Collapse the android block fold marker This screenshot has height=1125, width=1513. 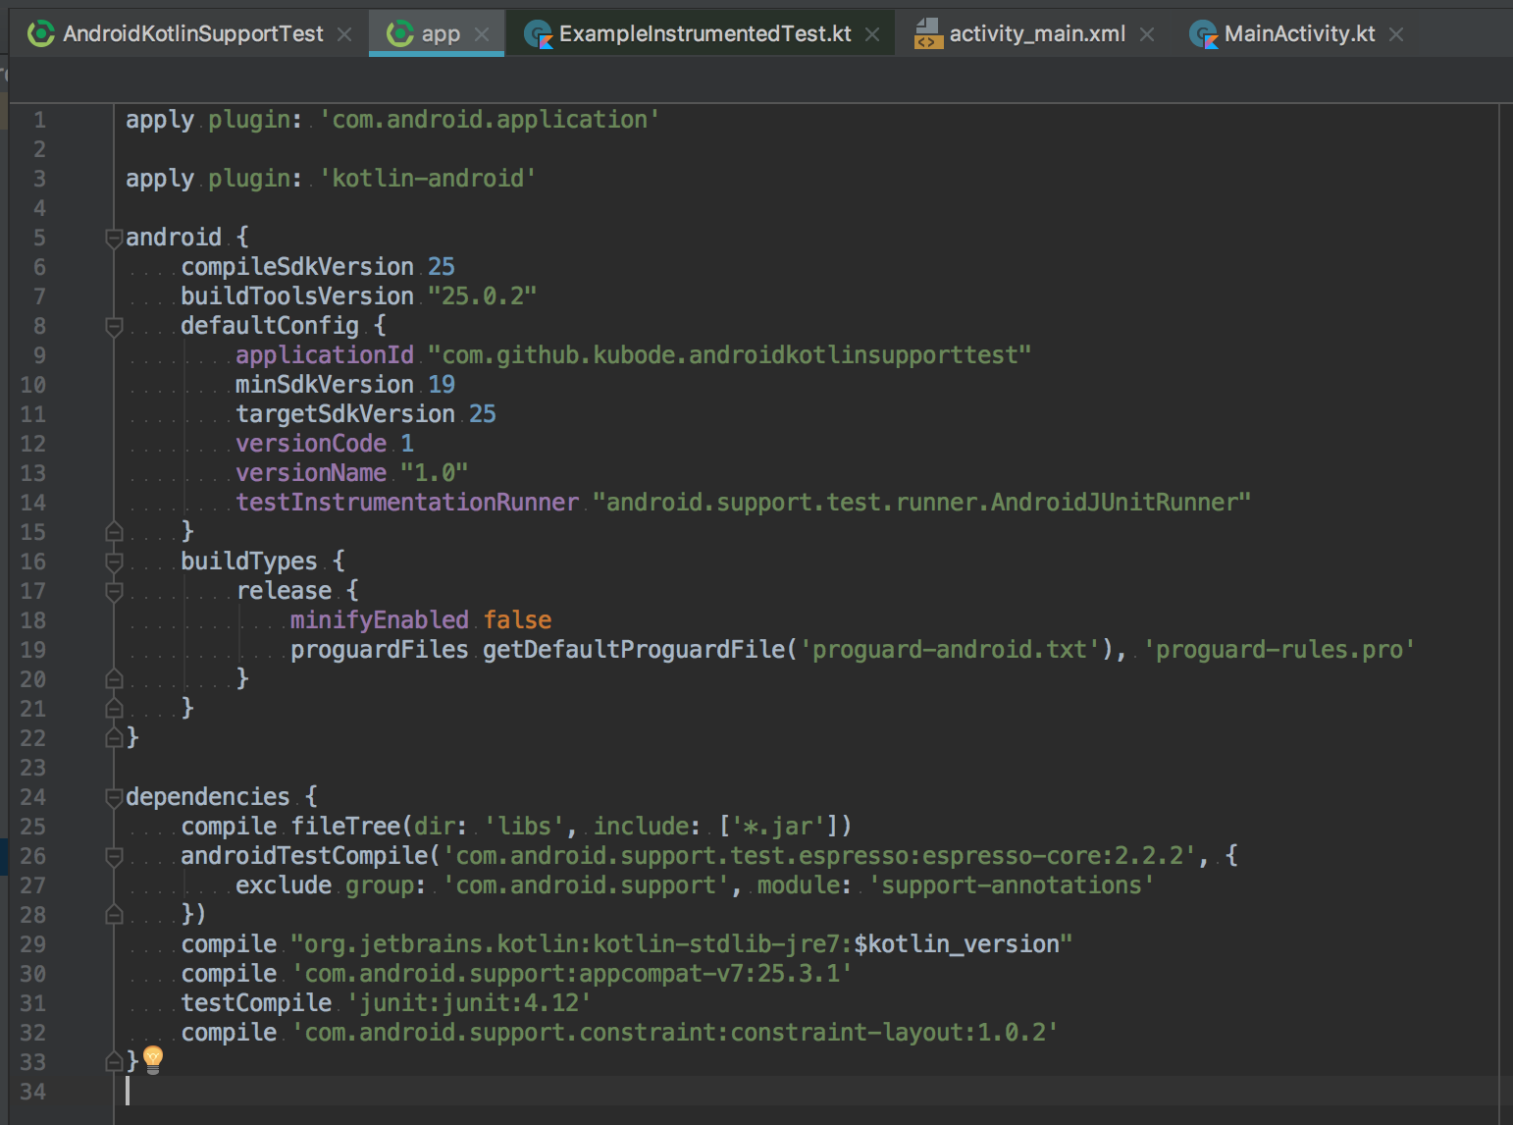[114, 238]
